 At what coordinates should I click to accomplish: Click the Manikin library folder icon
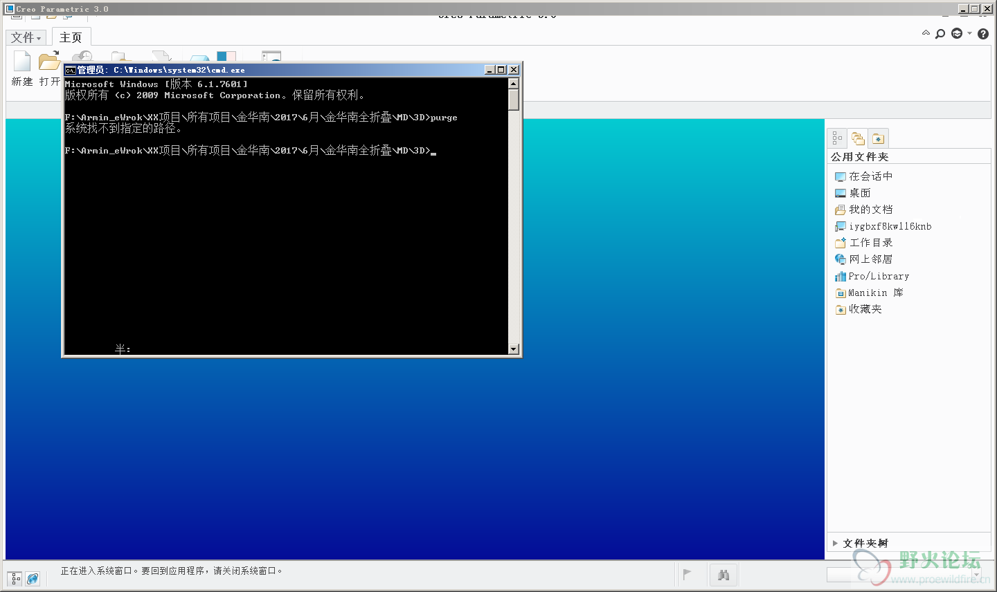[841, 293]
